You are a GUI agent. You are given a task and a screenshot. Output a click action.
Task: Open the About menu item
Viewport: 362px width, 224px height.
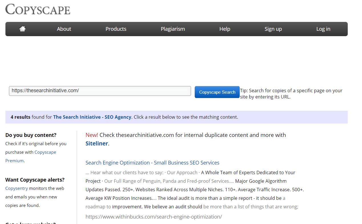point(64,29)
